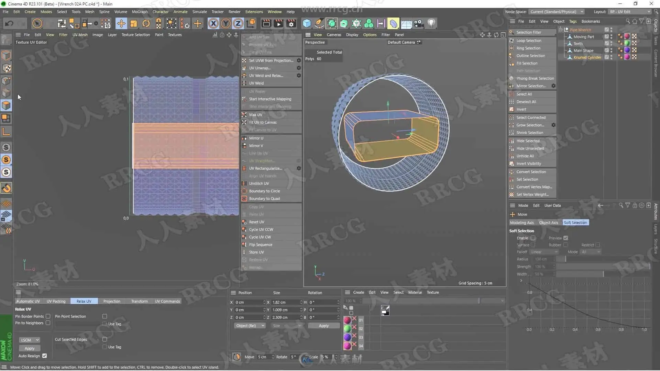The width and height of the screenshot is (660, 371).
Task: Toggle the X axis lock icon
Action: tap(213, 23)
